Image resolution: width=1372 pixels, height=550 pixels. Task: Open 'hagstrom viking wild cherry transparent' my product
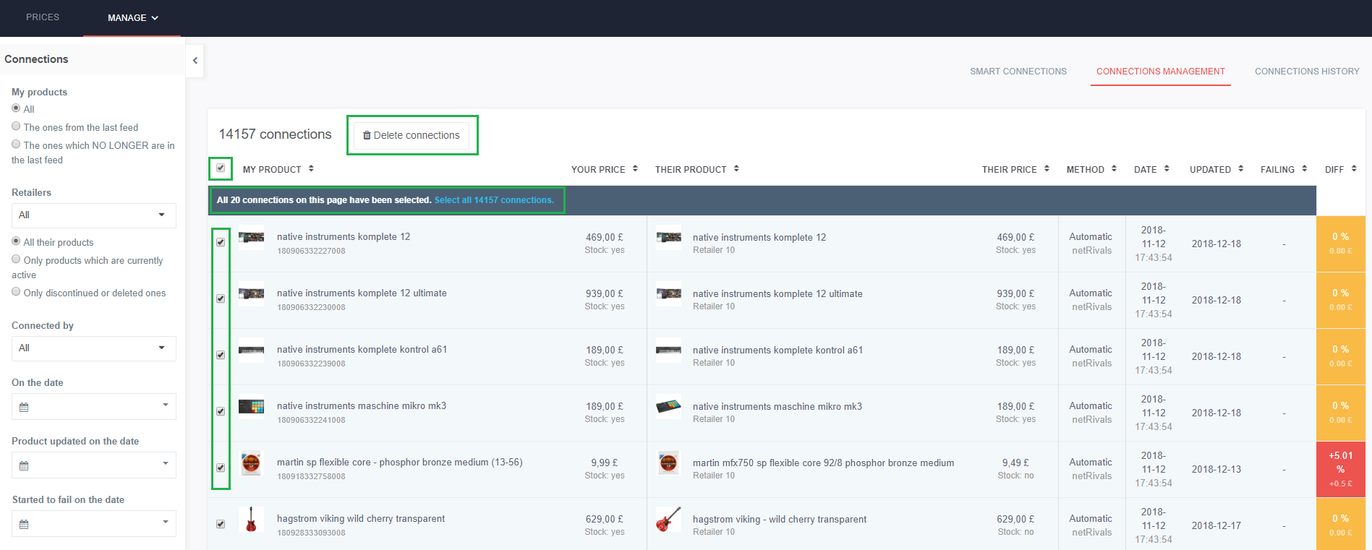pos(361,519)
